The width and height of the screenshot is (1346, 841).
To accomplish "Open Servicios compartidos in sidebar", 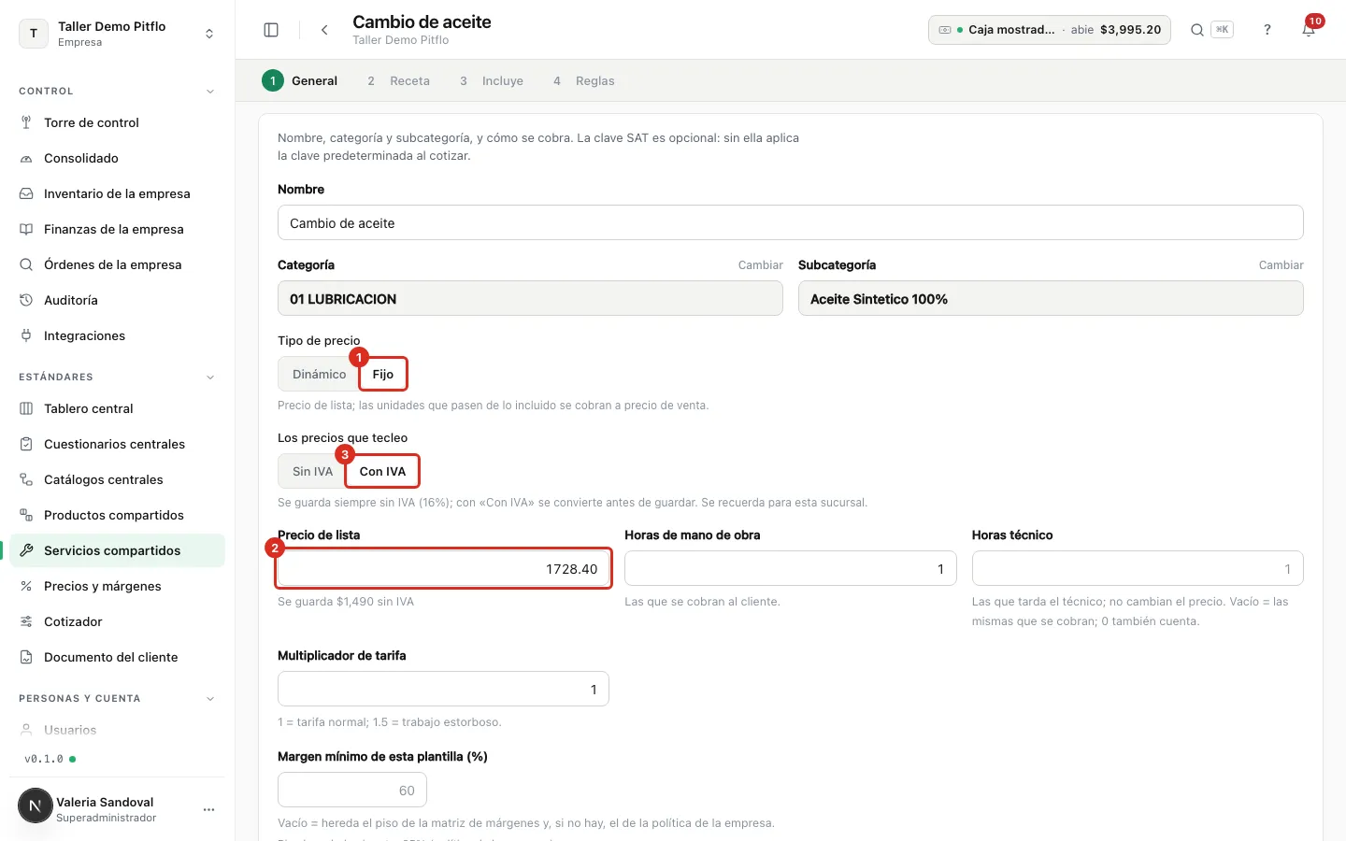I will pos(117,550).
